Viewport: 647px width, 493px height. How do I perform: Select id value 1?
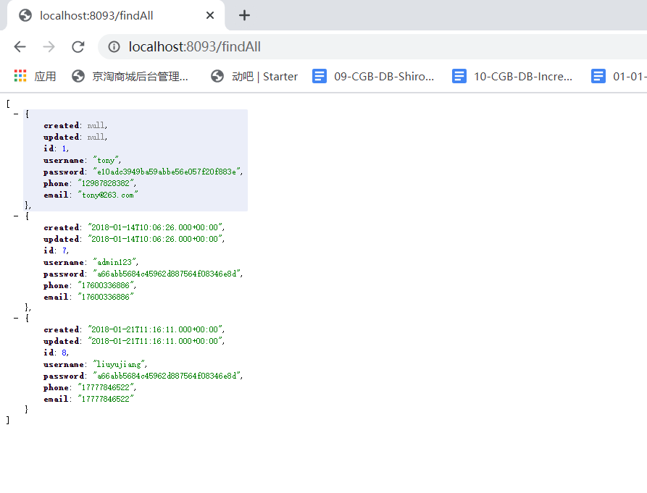(x=64, y=148)
